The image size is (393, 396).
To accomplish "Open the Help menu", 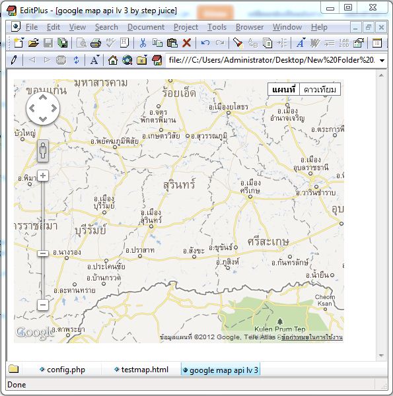I will [319, 27].
